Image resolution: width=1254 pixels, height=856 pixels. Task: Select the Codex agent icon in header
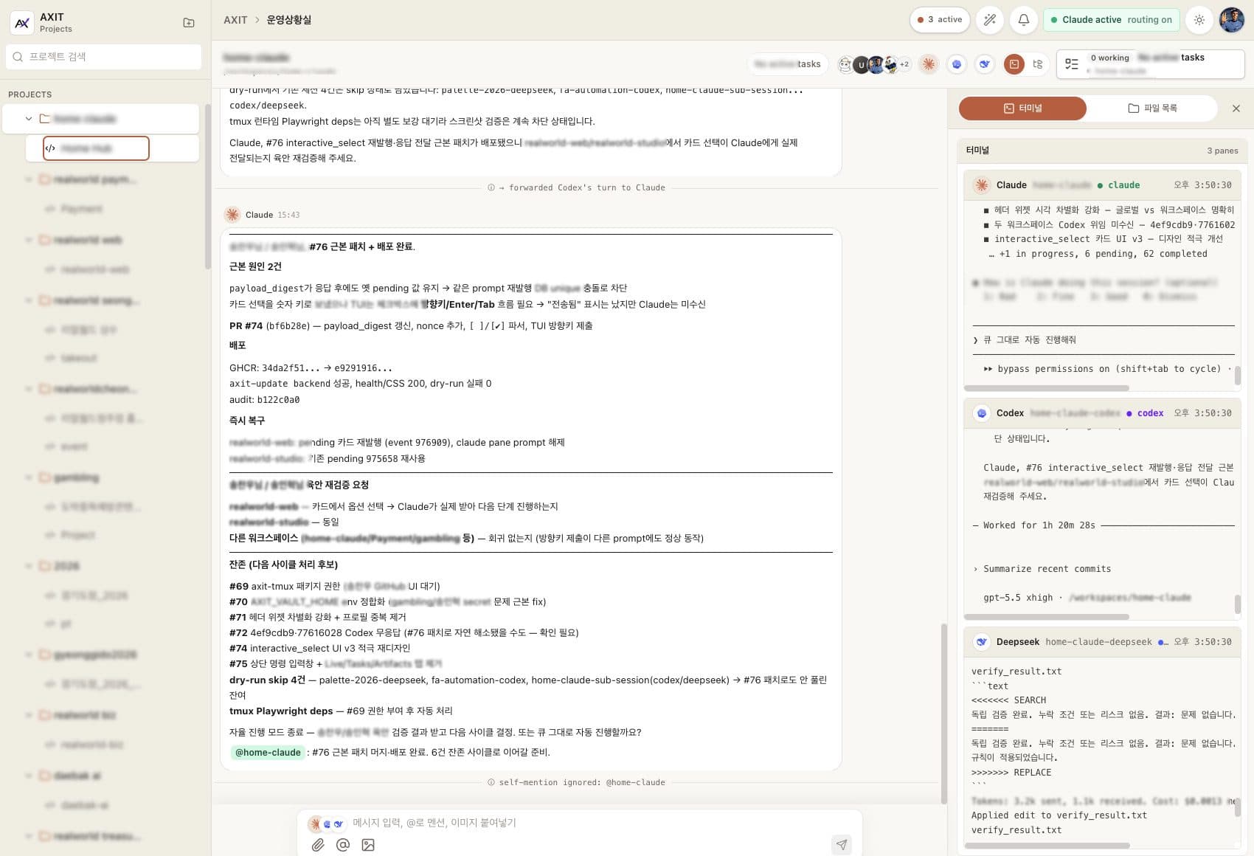point(957,64)
